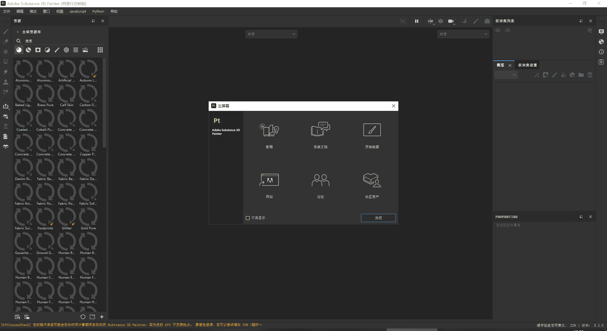Select the Paint brush tool
Viewport: 607px width, 331px height.
pos(5,32)
